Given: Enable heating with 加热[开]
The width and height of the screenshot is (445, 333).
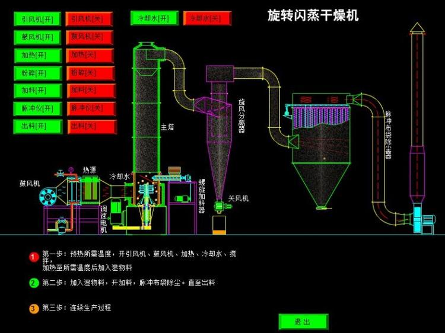Looking at the screenshot, I should coord(37,56).
